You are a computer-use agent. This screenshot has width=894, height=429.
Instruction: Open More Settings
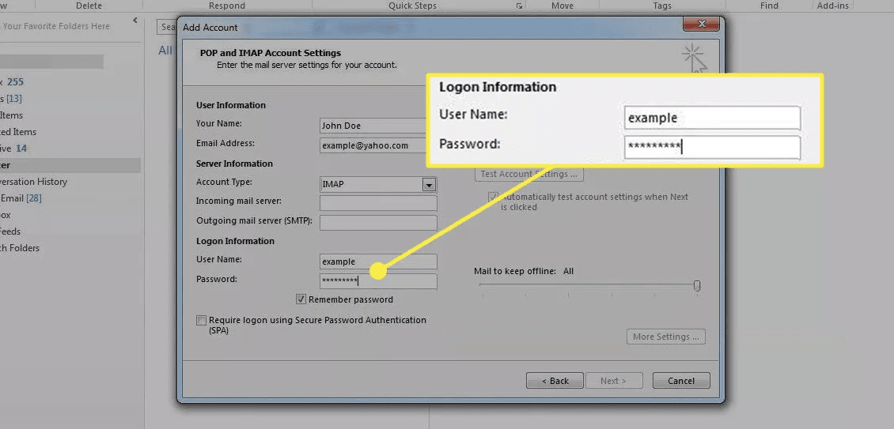665,337
